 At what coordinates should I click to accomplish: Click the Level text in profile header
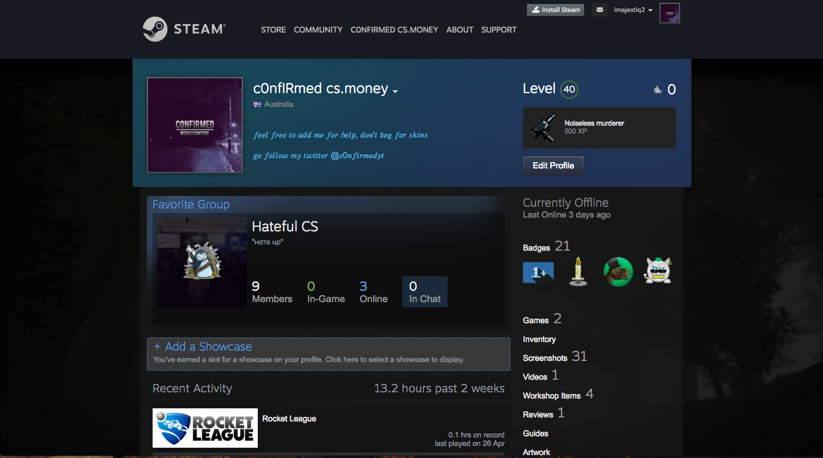pyautogui.click(x=539, y=89)
